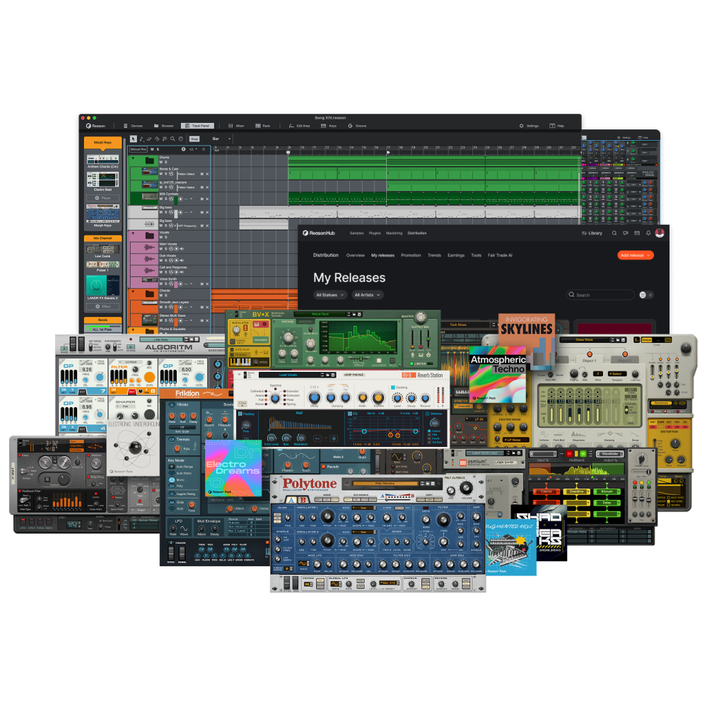This screenshot has height=707, width=707.
Task: Open the Library in ReasonHub
Action: (x=592, y=233)
